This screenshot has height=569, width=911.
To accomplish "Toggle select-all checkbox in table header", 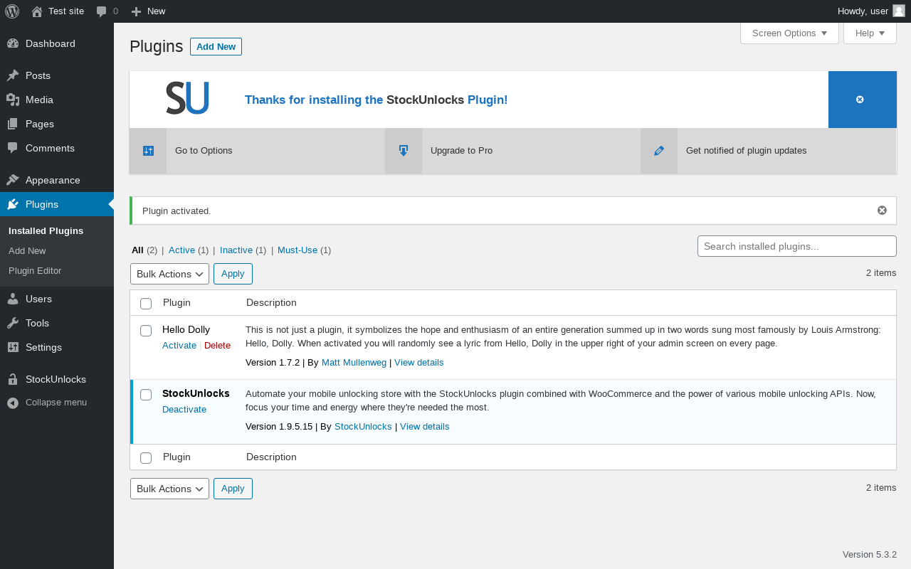I will 146,304.
